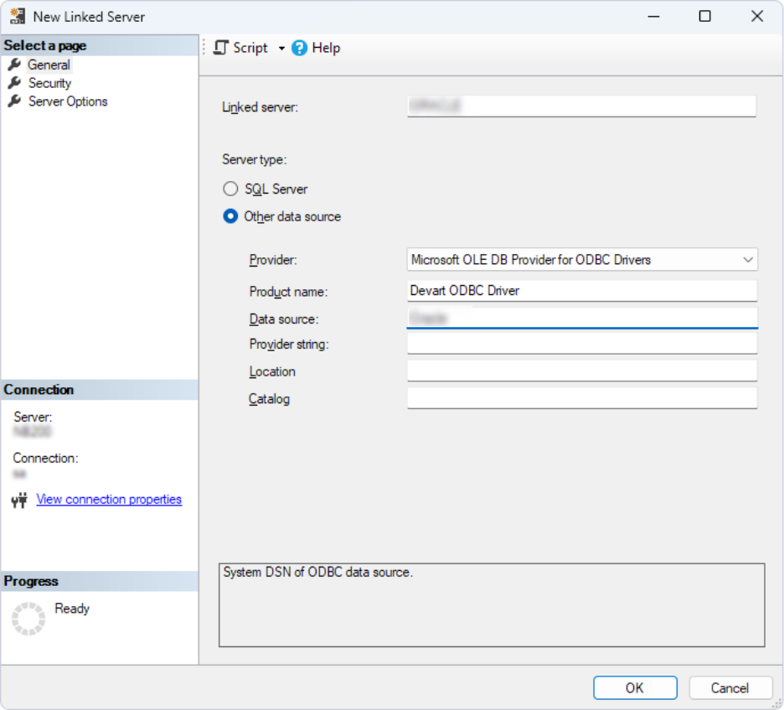Viewport: 784px width, 710px height.
Task: Click the wrench icon beside General
Action: 14,65
